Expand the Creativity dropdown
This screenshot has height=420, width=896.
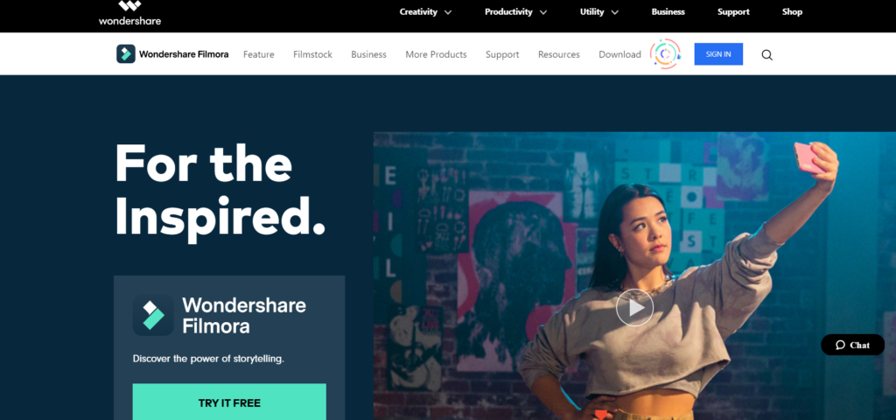pyautogui.click(x=426, y=12)
